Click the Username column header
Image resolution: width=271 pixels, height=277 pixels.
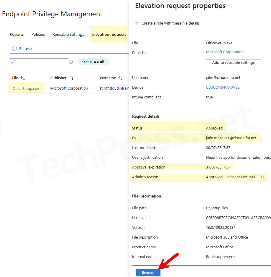[107, 78]
